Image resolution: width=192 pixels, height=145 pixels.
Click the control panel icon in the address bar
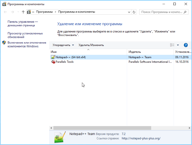coord(29,12)
